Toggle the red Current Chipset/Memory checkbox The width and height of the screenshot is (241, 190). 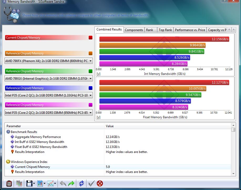point(90,38)
